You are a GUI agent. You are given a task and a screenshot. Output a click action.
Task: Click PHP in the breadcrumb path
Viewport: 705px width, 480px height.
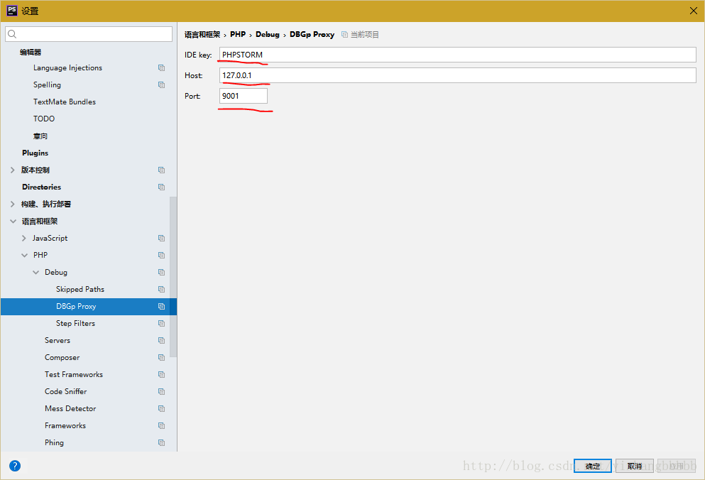coord(238,35)
